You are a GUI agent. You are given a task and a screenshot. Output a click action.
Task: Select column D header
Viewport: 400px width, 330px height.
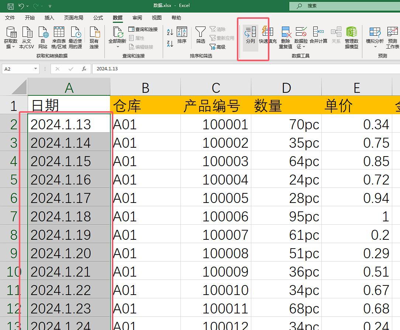[286, 87]
